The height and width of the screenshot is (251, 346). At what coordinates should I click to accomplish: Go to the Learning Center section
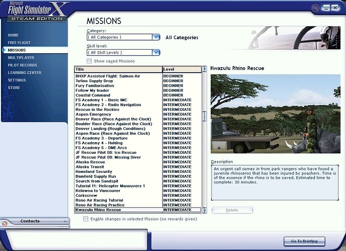pyautogui.click(x=24, y=73)
